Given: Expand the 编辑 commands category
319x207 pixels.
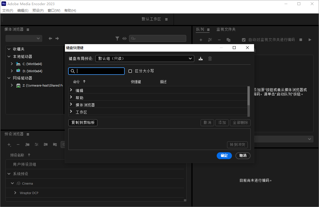Looking at the screenshot, I should point(71,90).
